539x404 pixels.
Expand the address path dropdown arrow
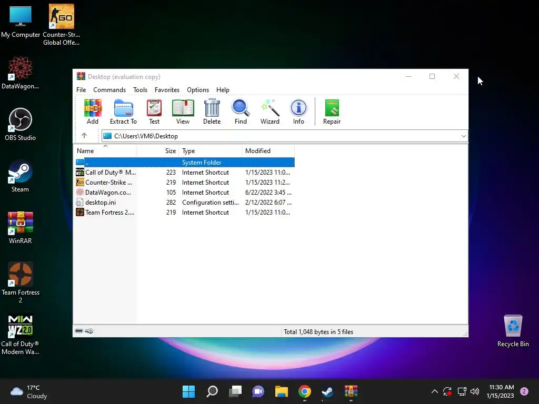(x=463, y=136)
